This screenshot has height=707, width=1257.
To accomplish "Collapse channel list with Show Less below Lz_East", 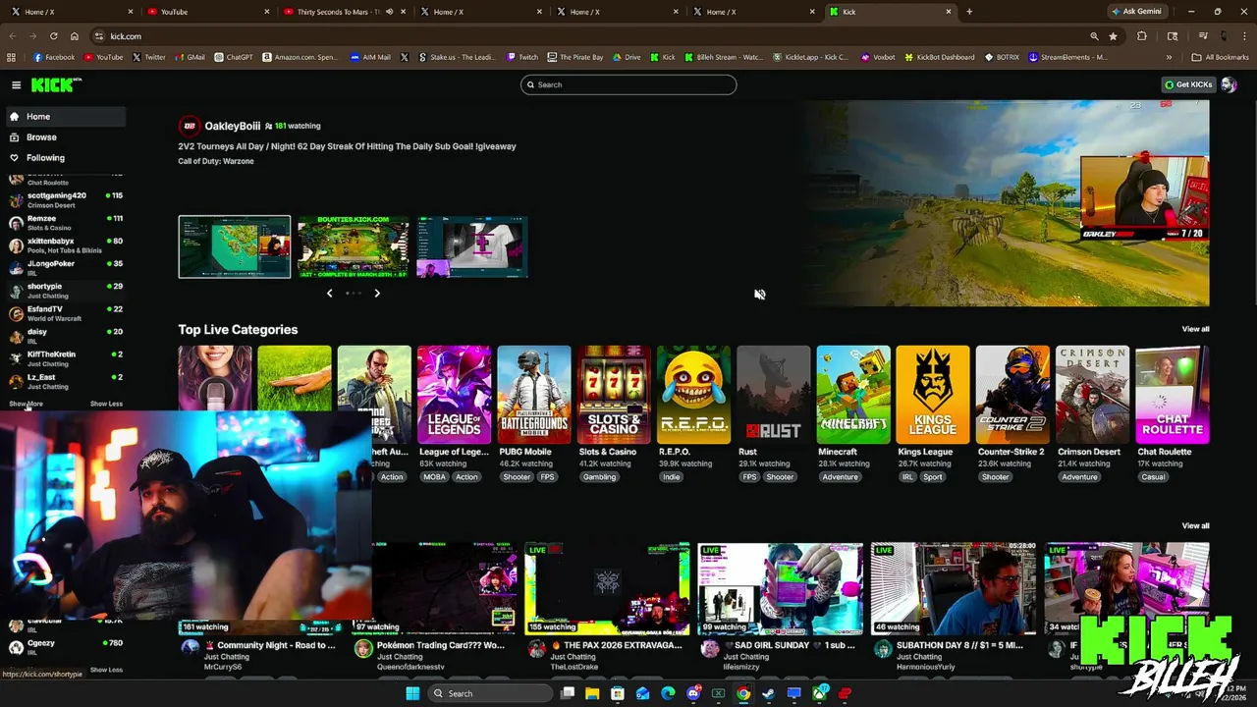I will pyautogui.click(x=106, y=404).
